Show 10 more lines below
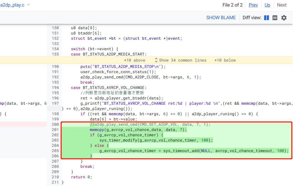Viewport: 293px width, 186px height. [225, 60]
